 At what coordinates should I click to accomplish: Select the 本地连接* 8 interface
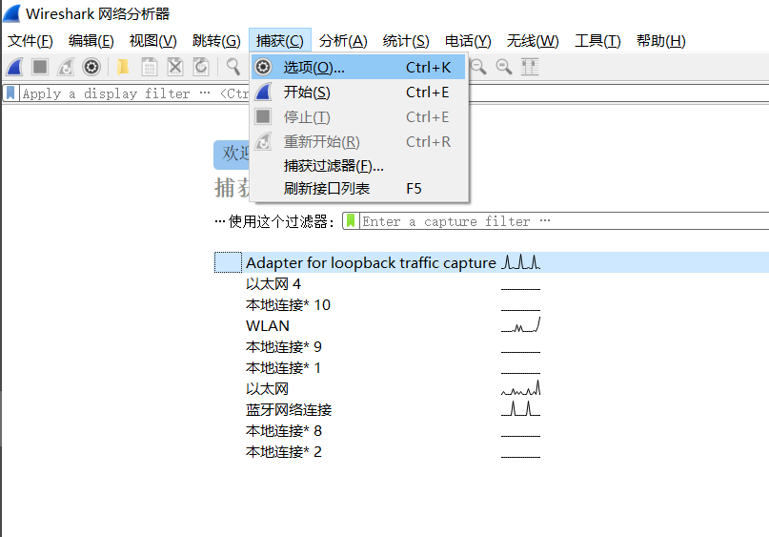tap(492, 430)
